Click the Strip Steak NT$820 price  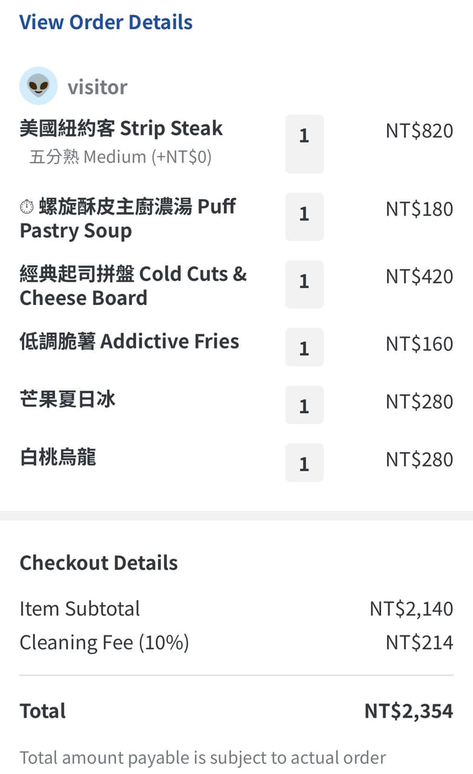(x=419, y=131)
